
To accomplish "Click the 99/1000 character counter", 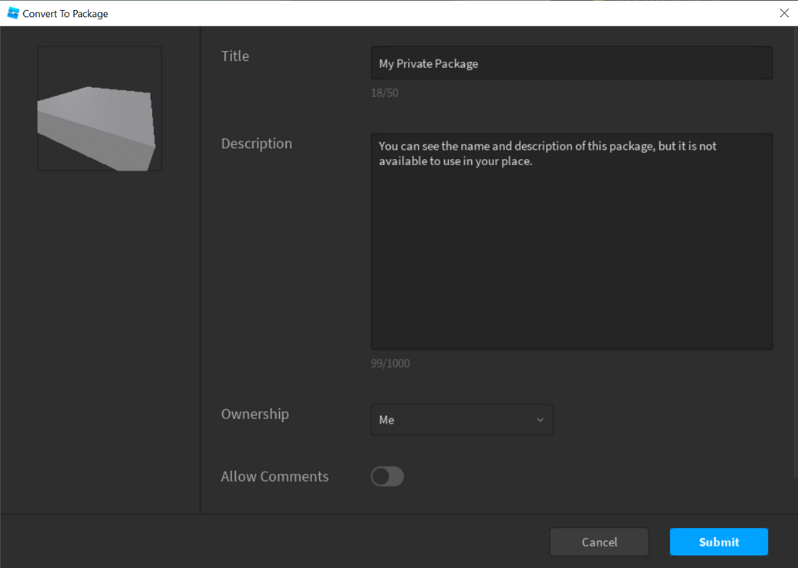I will [x=390, y=363].
